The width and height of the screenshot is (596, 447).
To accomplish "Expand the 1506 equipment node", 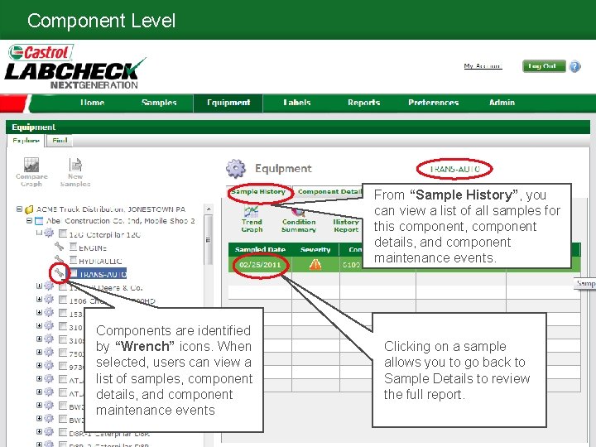I will pos(39,299).
